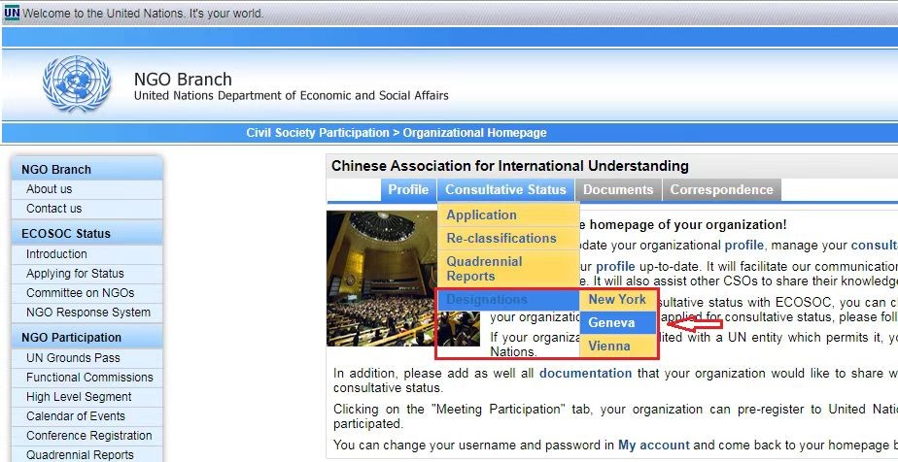The image size is (898, 462).
Task: Open the Profile tab
Action: (x=408, y=190)
